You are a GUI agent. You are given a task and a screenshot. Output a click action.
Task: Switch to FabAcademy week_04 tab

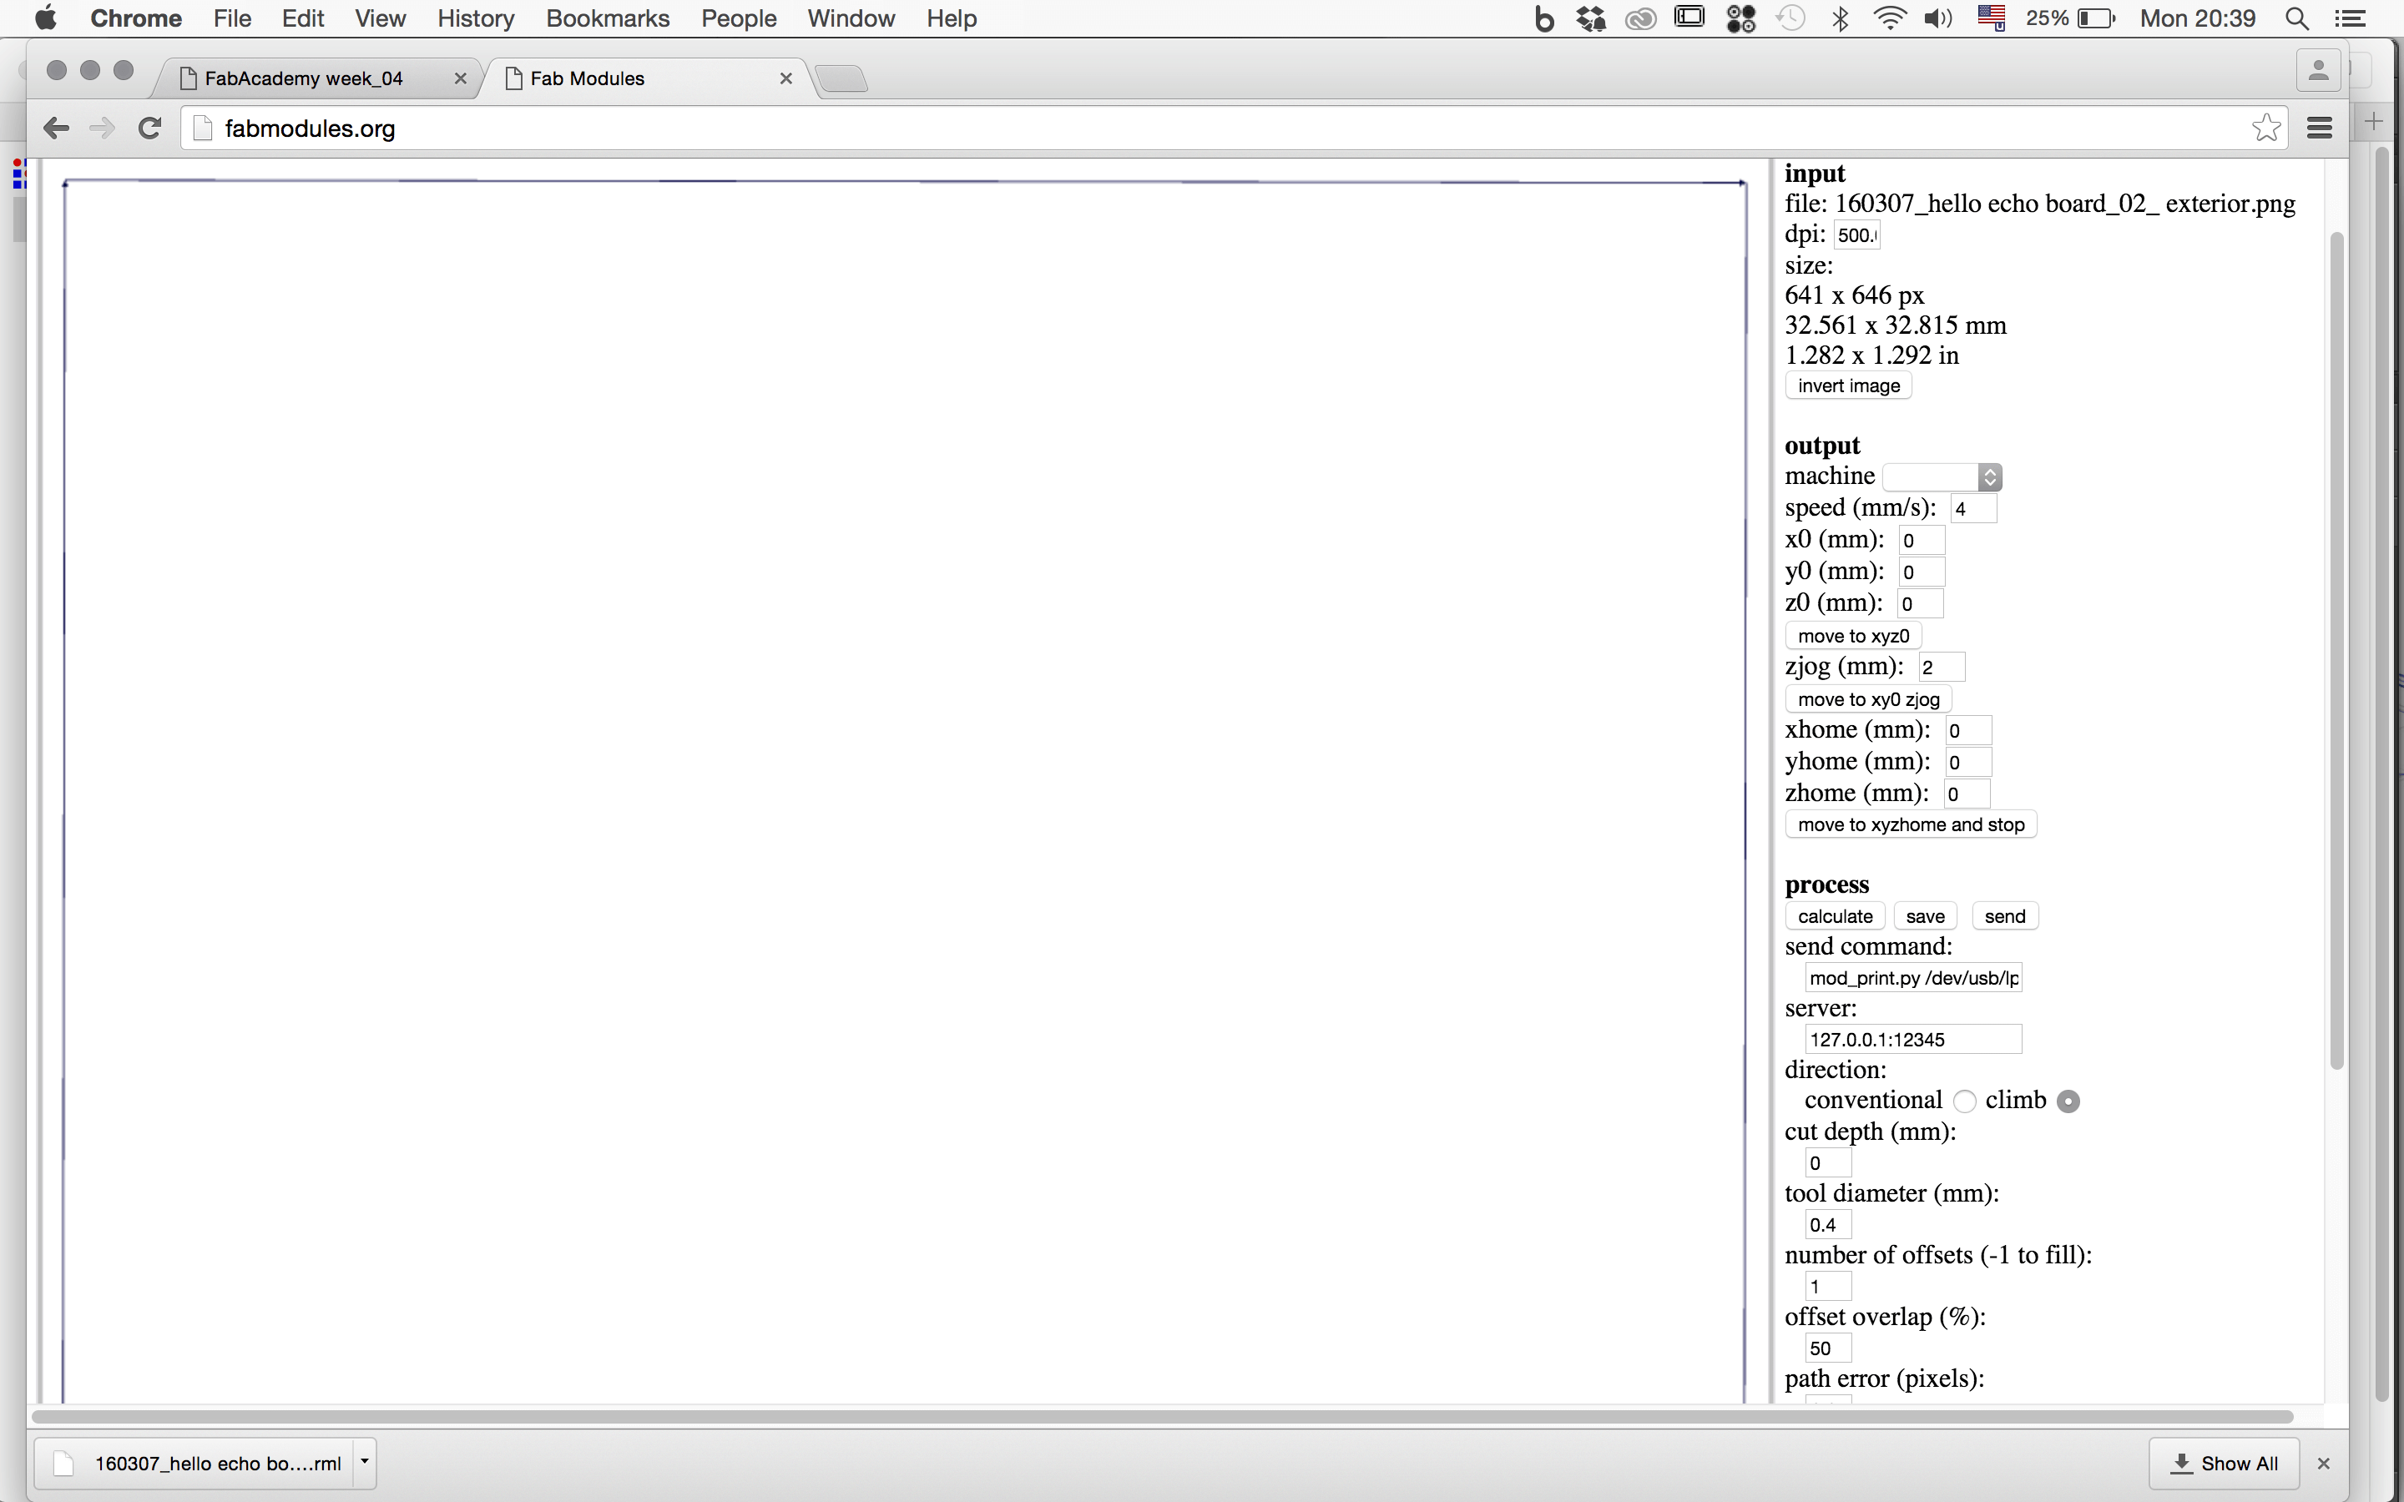tap(303, 78)
